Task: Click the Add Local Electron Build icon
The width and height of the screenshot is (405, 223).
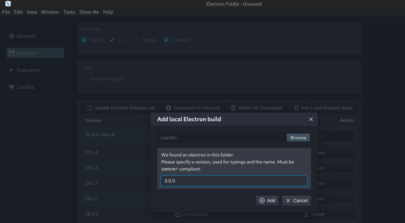Action: tap(297, 108)
